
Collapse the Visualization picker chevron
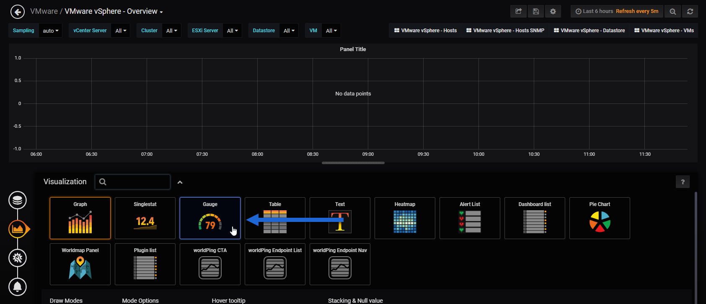coord(180,182)
